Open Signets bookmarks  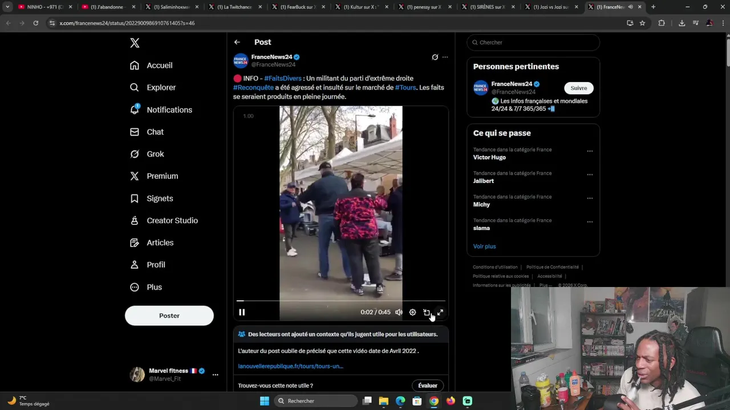(151, 199)
